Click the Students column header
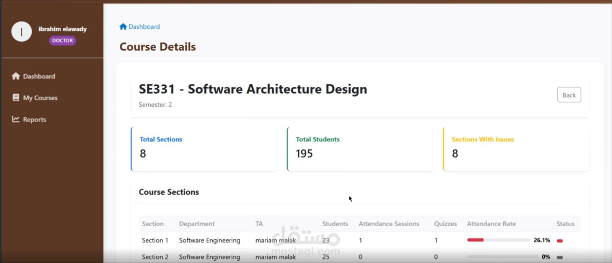The image size is (612, 263). [x=335, y=224]
